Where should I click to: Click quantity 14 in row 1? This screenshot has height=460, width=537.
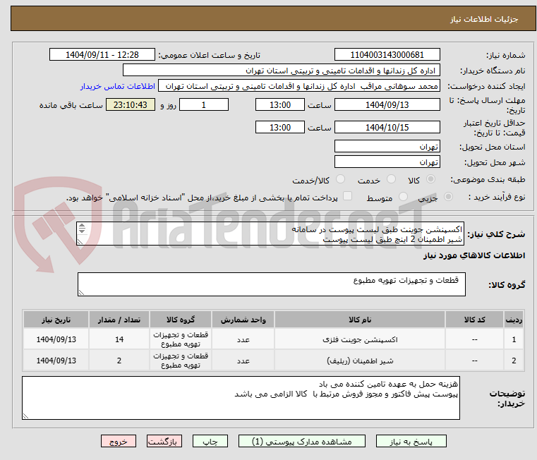[119, 339]
